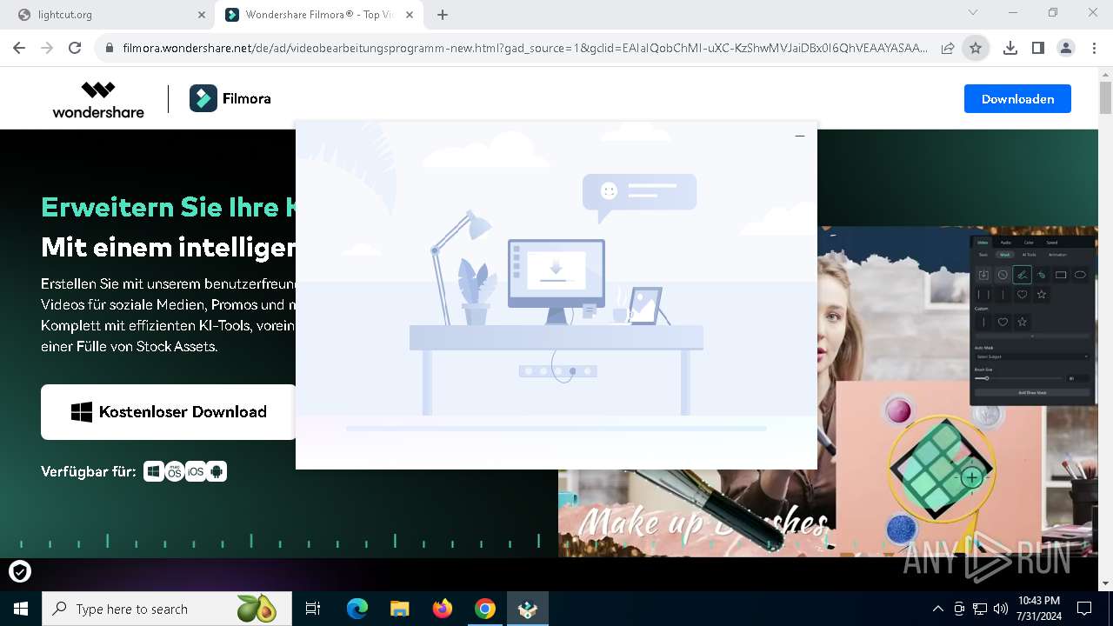1113x626 pixels.
Task: Click the Meet Now tray icon
Action: pos(959,609)
